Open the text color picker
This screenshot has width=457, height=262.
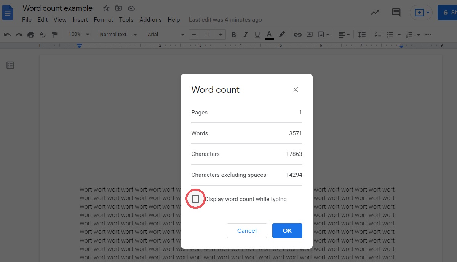(x=269, y=35)
